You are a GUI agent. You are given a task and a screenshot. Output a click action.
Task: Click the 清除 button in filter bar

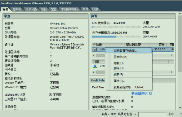(171, 114)
